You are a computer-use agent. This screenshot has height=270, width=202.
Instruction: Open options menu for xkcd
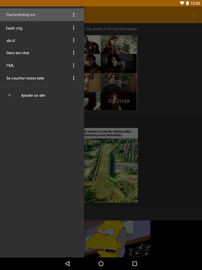[x=73, y=40]
